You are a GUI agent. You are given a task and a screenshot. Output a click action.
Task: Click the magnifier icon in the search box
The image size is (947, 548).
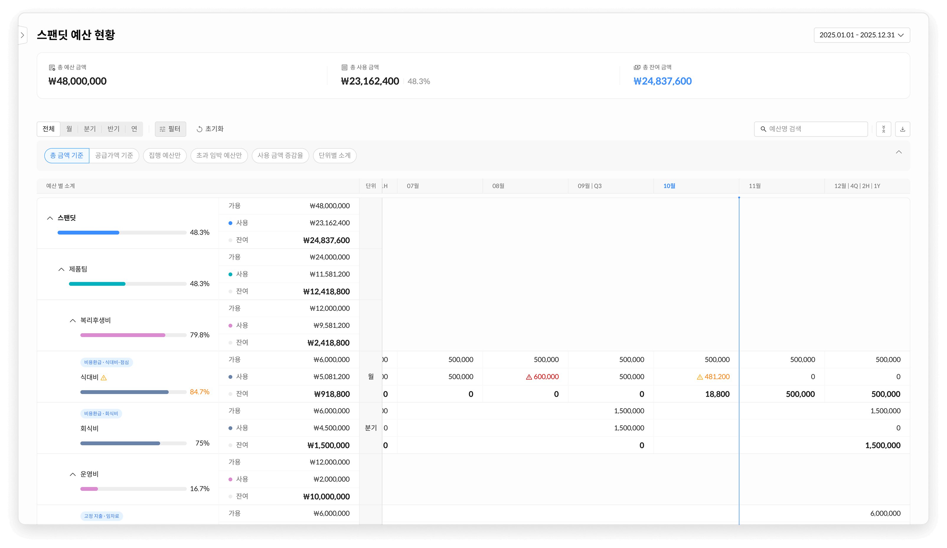pyautogui.click(x=763, y=129)
